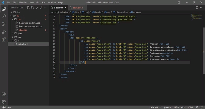205x109 pixels.
Task: Expand the icons folder
Action: coord(13,33)
